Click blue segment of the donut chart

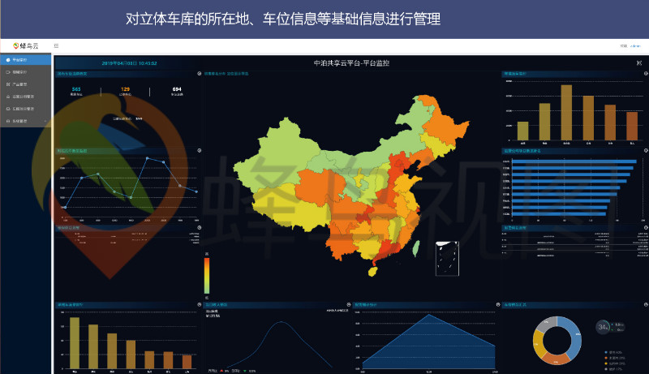pyautogui.click(x=574, y=337)
